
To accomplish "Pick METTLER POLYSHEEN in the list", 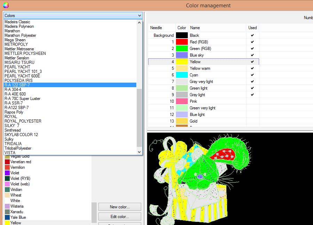I will coord(25,53).
